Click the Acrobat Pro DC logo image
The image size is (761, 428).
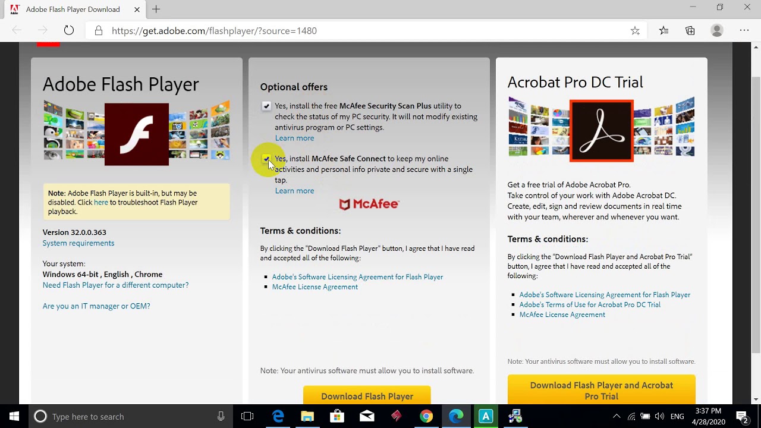(602, 131)
